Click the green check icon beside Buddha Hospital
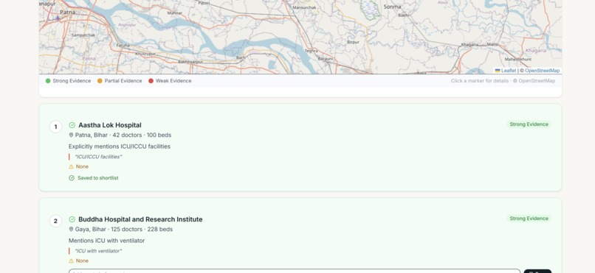This screenshot has height=273, width=595. pos(72,219)
